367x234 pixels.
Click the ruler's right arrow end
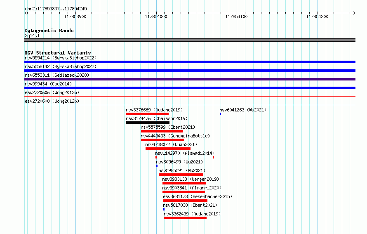coord(354,13)
